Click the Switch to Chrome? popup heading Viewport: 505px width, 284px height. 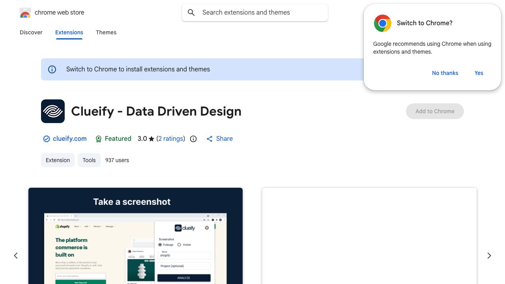[x=425, y=23]
